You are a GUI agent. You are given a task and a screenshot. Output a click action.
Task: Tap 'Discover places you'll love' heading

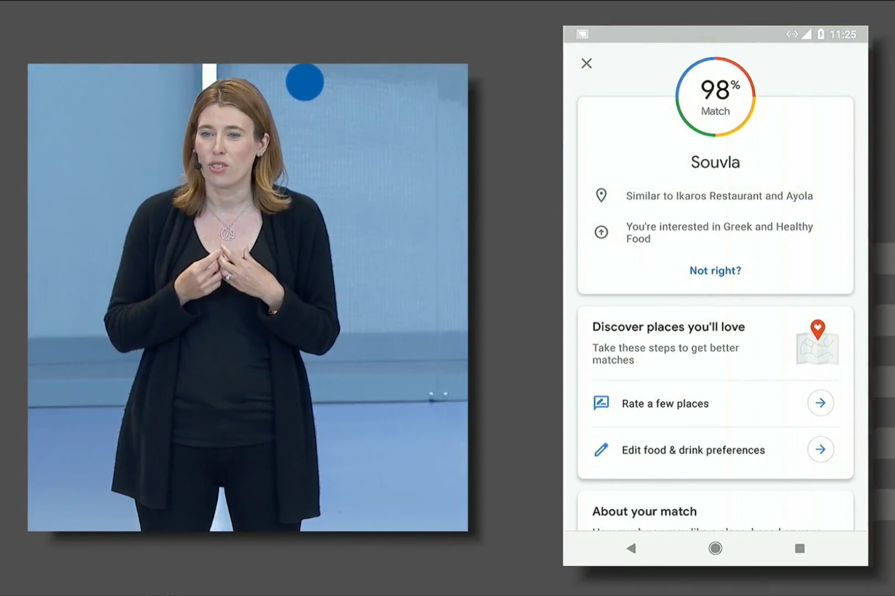click(668, 327)
